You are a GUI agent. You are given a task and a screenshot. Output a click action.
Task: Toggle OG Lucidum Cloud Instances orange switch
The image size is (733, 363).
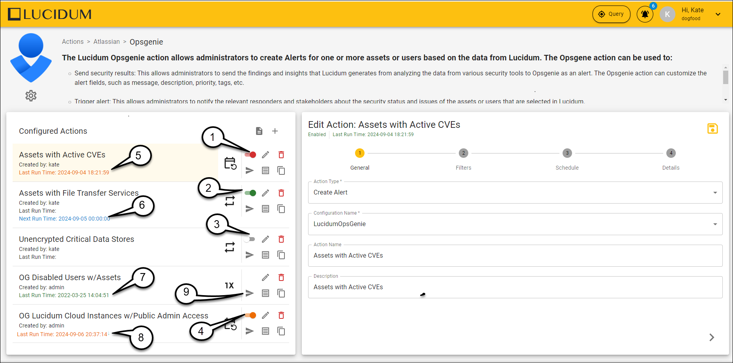pyautogui.click(x=250, y=315)
